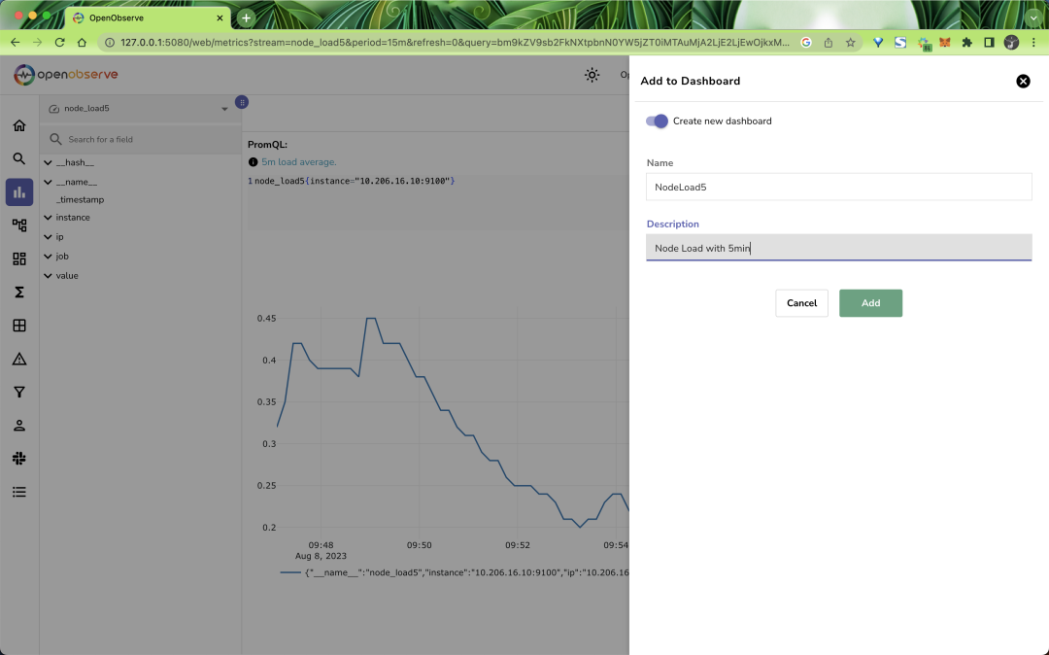The width and height of the screenshot is (1049, 655).
Task: Open the node_load5 stream dropdown
Action: (139, 109)
